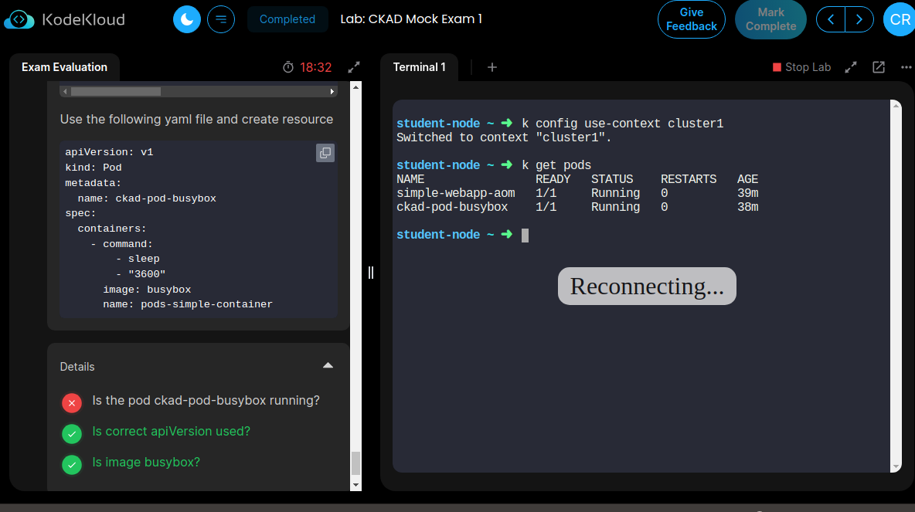Switch to Terminal 1 tab

419,67
